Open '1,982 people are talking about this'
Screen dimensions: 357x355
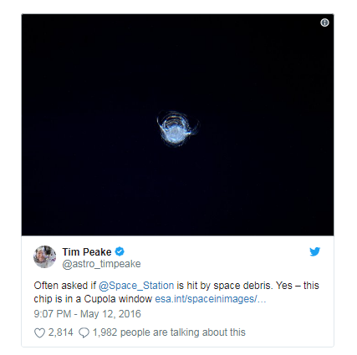[x=169, y=332]
